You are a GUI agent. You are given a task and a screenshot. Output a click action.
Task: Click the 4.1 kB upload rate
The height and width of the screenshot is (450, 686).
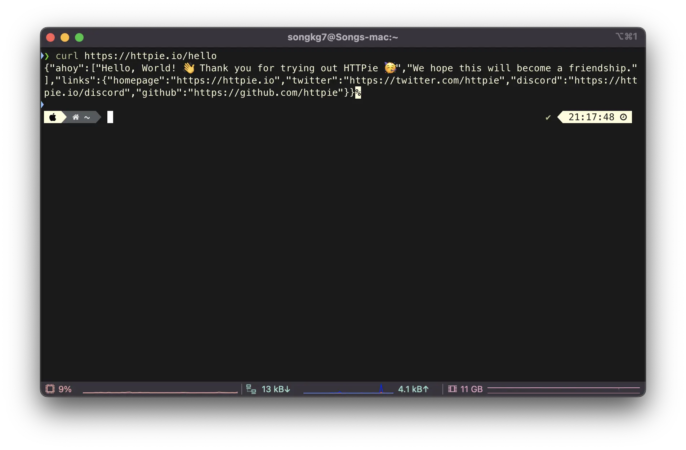[413, 389]
